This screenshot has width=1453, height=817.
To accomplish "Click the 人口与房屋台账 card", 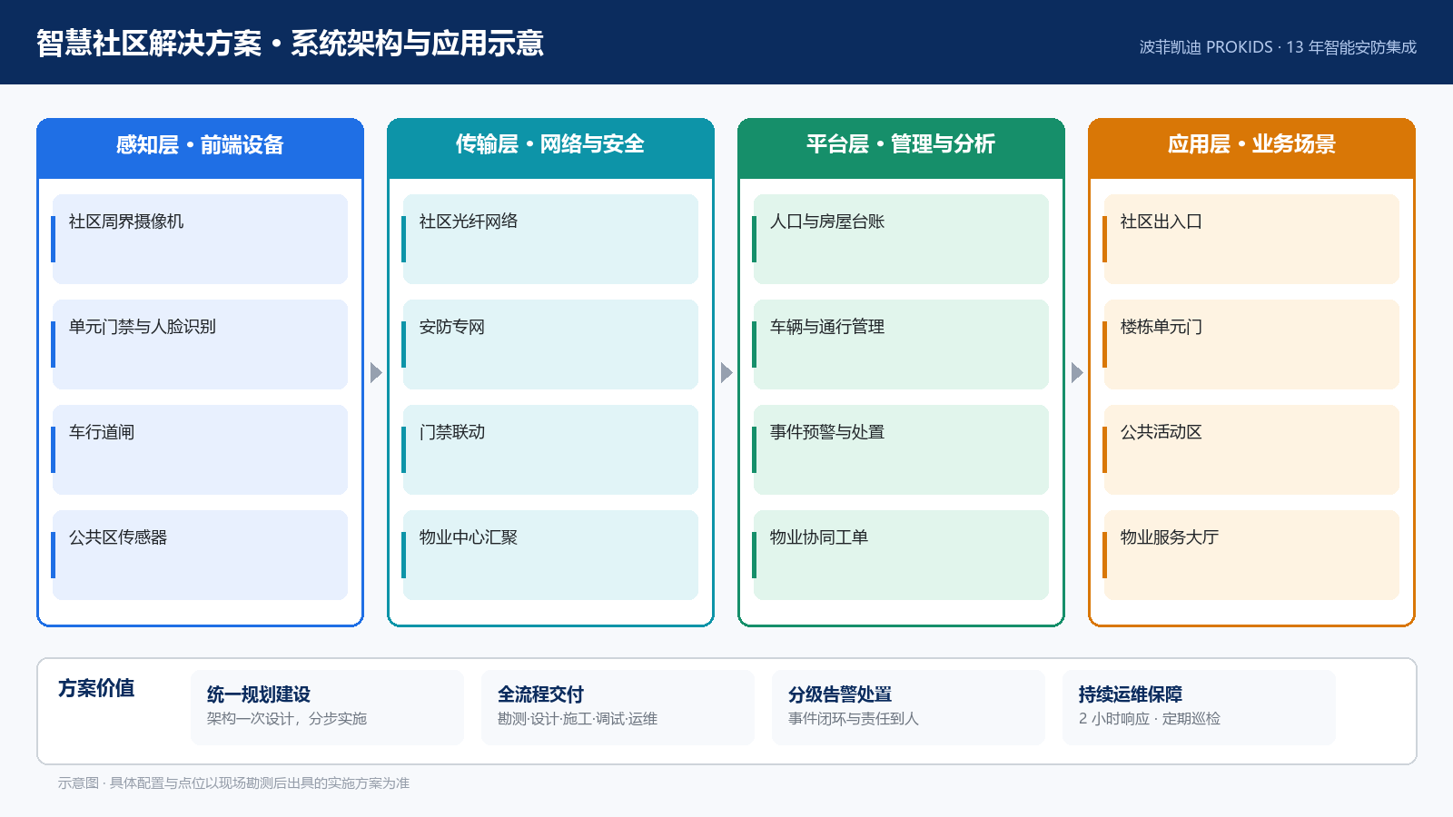I will coord(901,239).
